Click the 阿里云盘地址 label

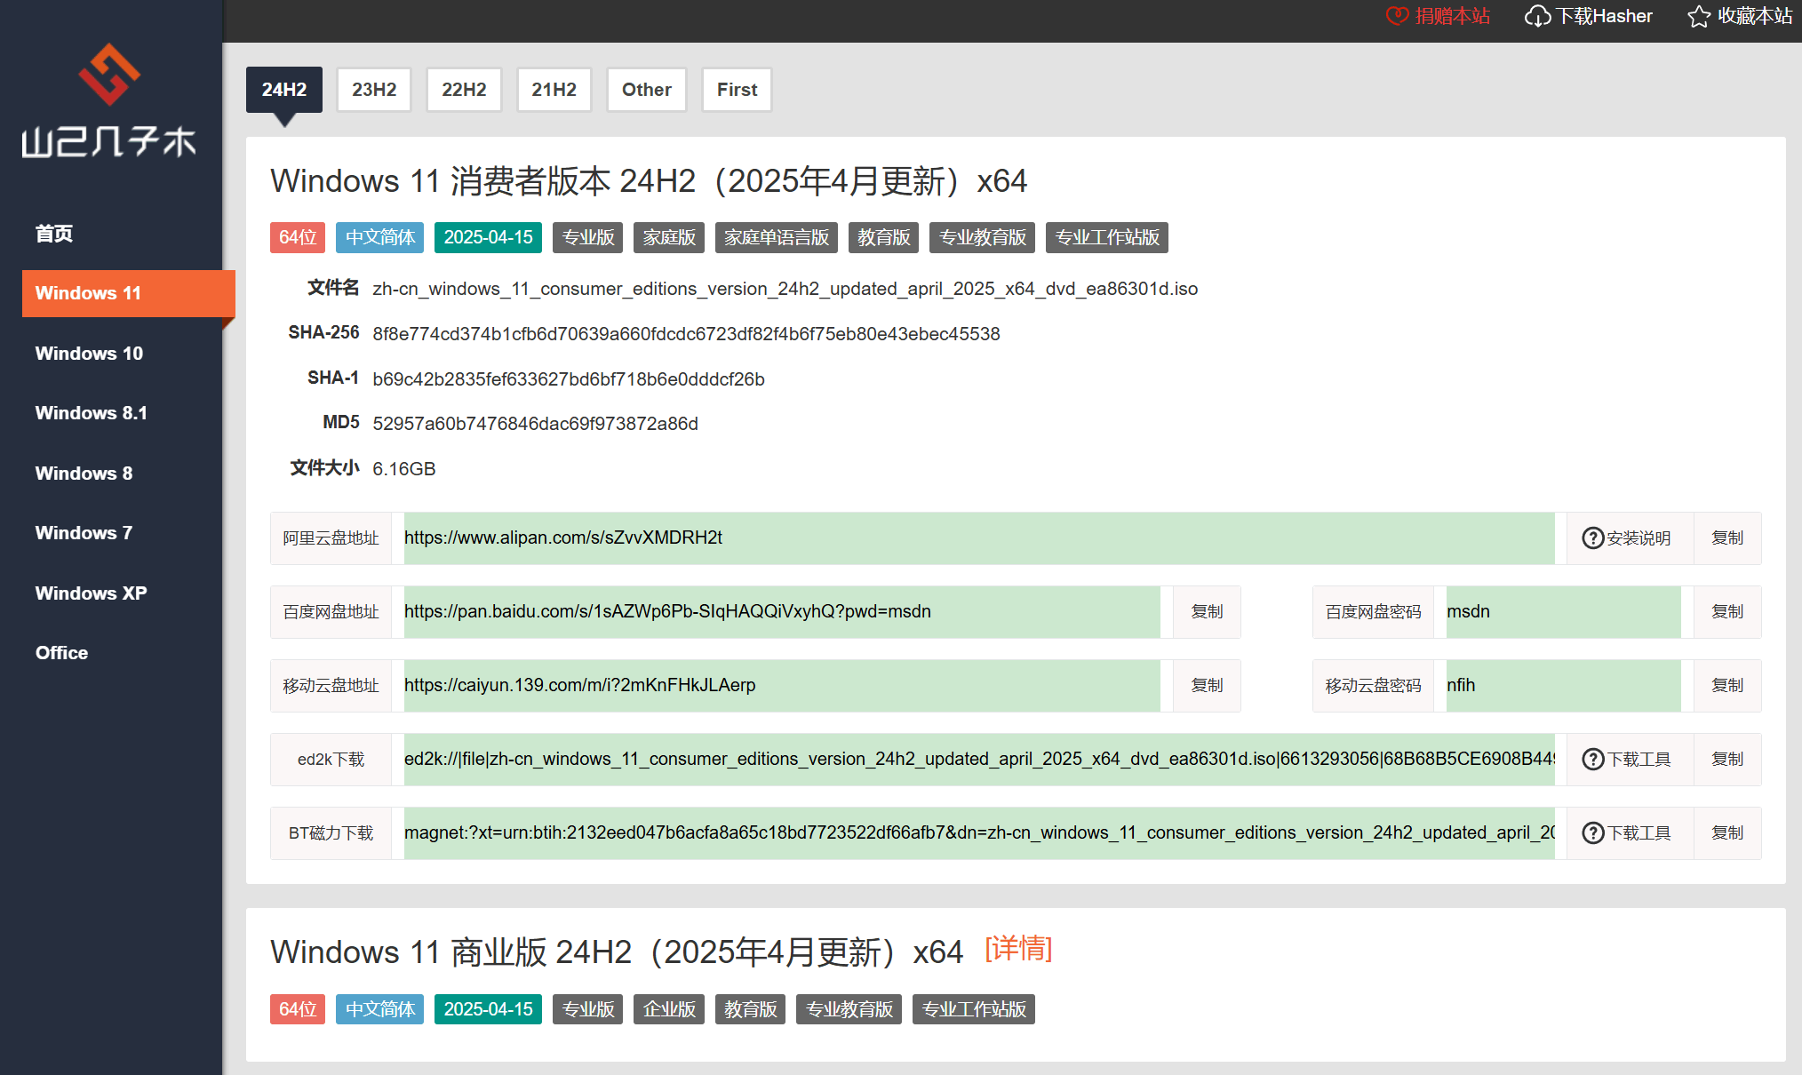331,537
